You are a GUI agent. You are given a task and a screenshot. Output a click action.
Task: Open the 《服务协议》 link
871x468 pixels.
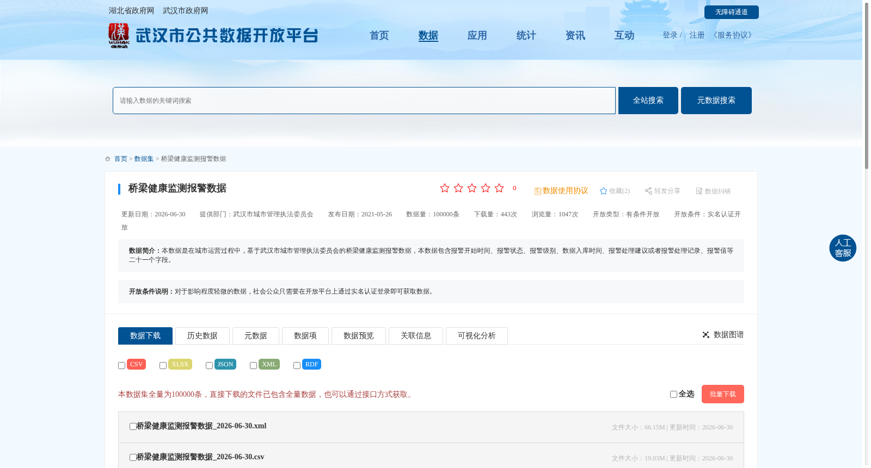733,35
